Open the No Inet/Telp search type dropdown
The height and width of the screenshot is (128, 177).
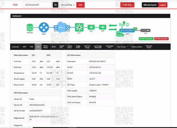pyautogui.click(x=68, y=5)
